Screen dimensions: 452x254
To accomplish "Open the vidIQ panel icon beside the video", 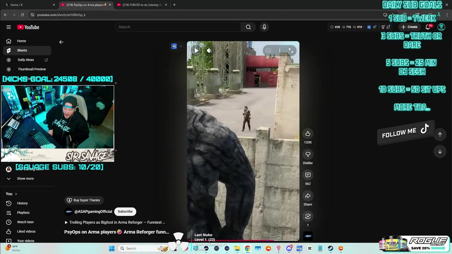I will click(x=174, y=46).
